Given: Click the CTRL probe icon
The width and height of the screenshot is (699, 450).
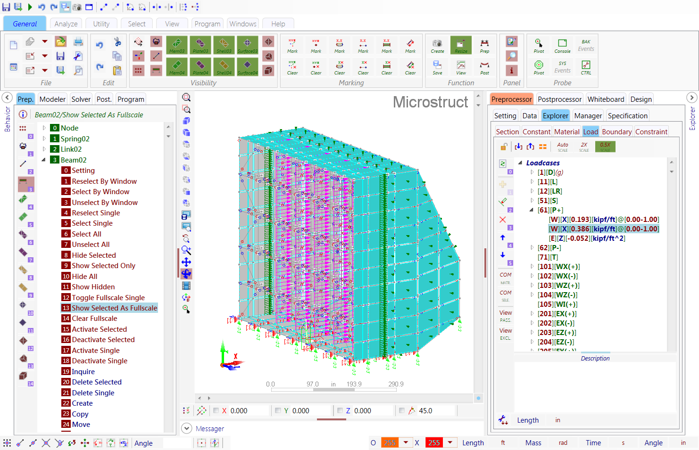Looking at the screenshot, I should point(586,67).
